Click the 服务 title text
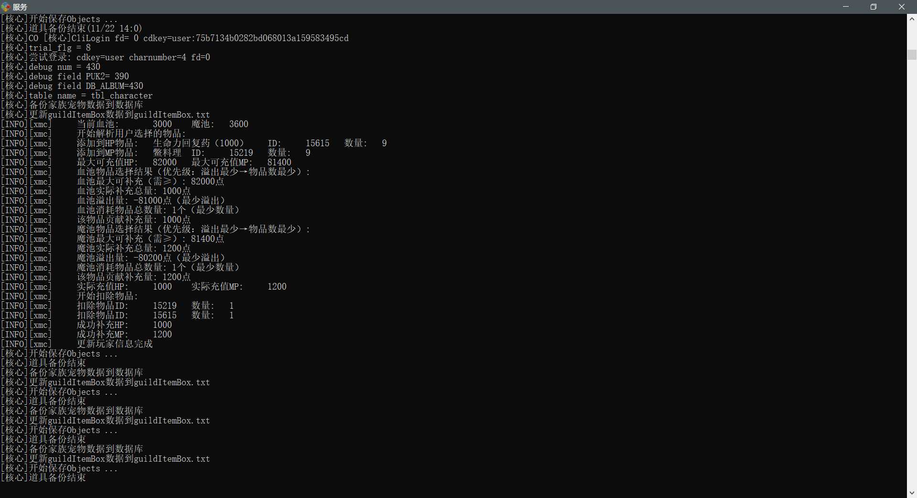Screen dimensions: 917x498 (x=20, y=7)
